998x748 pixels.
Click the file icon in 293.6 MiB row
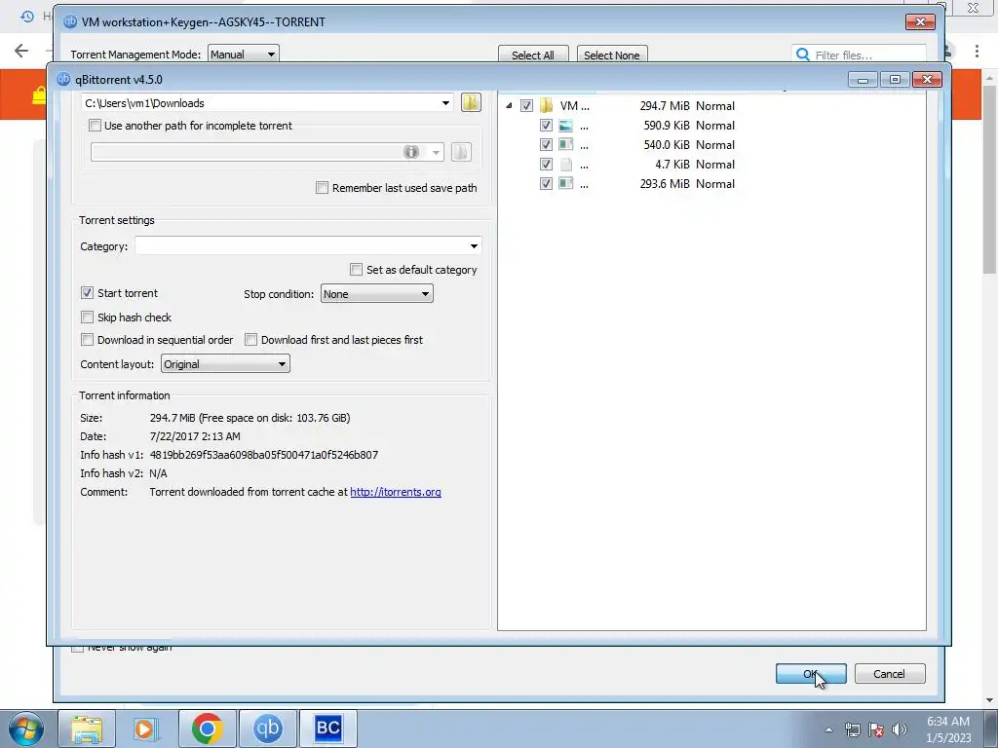click(x=566, y=183)
